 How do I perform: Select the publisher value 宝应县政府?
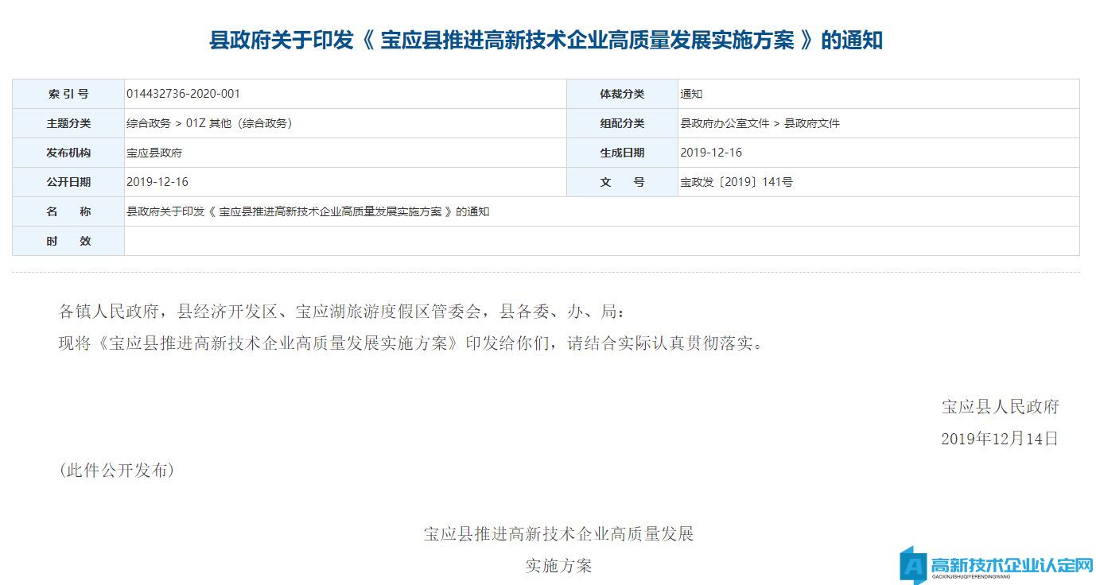(x=154, y=153)
